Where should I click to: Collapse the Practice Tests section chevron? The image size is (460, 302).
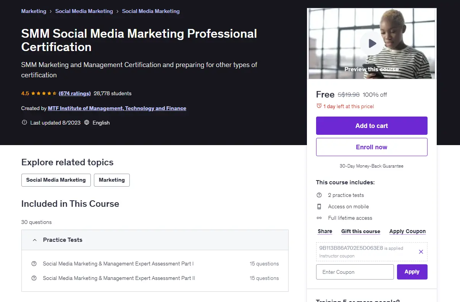point(35,240)
